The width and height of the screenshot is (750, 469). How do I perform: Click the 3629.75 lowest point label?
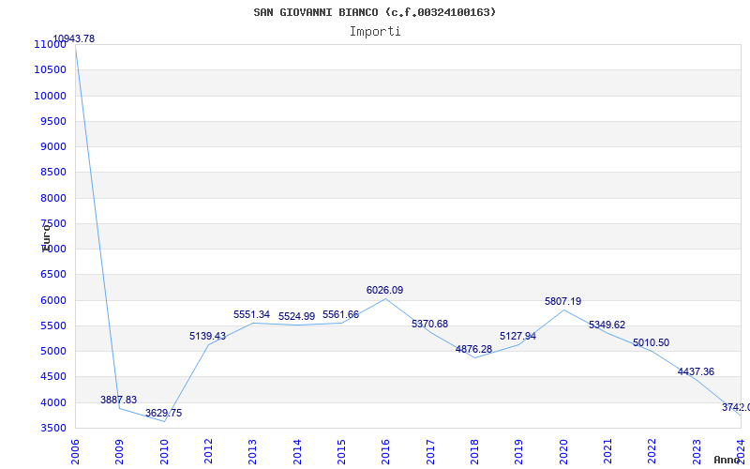point(163,414)
